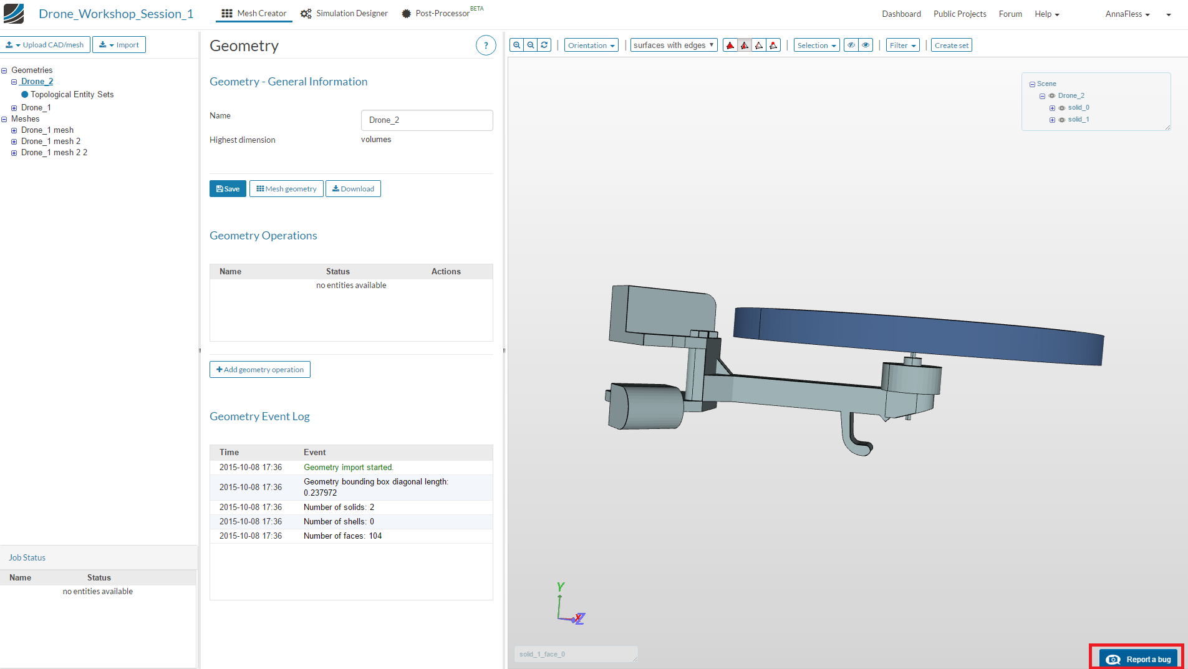Click Add geometry operation button
The height and width of the screenshot is (669, 1188).
point(259,370)
